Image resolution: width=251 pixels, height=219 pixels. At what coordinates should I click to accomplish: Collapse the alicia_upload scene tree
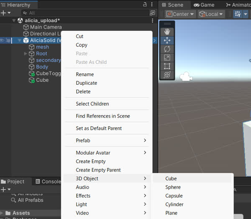[14, 20]
